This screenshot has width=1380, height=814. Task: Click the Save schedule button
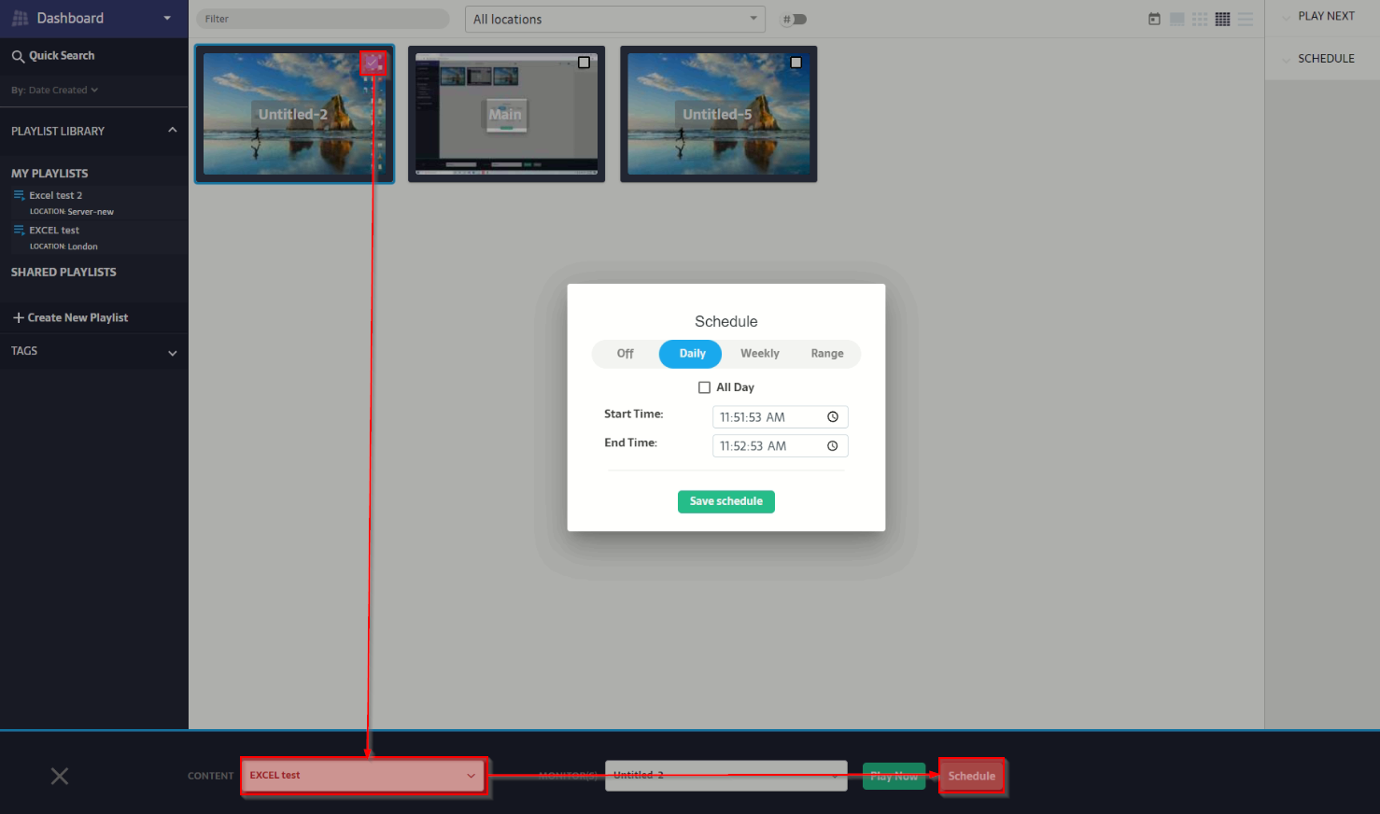click(725, 501)
